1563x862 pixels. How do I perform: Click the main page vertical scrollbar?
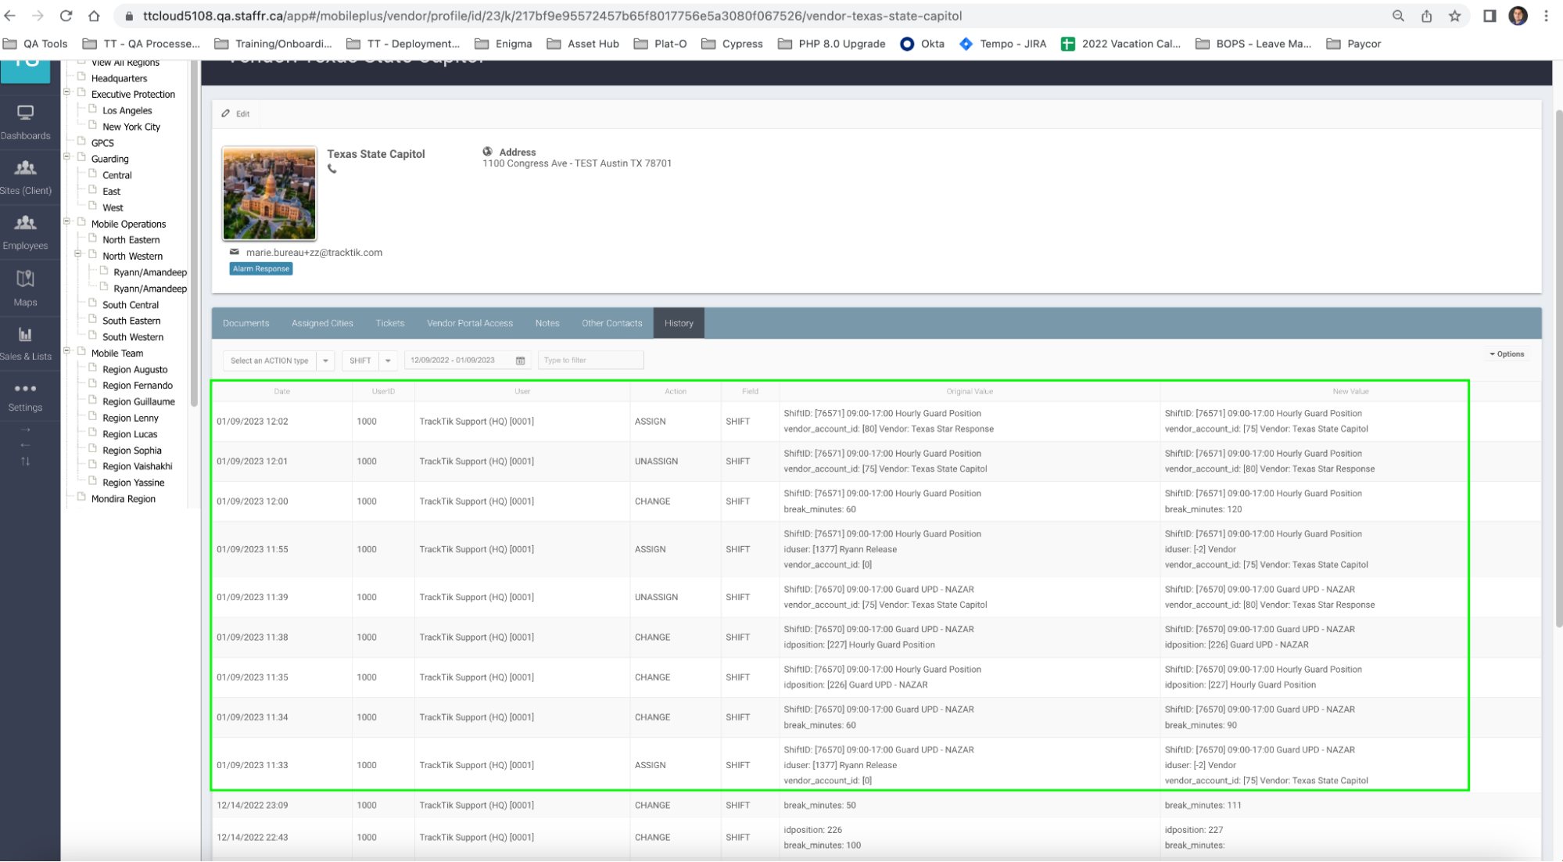click(1558, 368)
